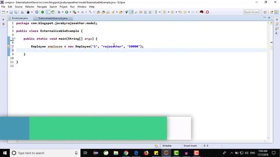Click the Save All toolbar icon
This screenshot has height=157, width=280.
tap(16, 12)
